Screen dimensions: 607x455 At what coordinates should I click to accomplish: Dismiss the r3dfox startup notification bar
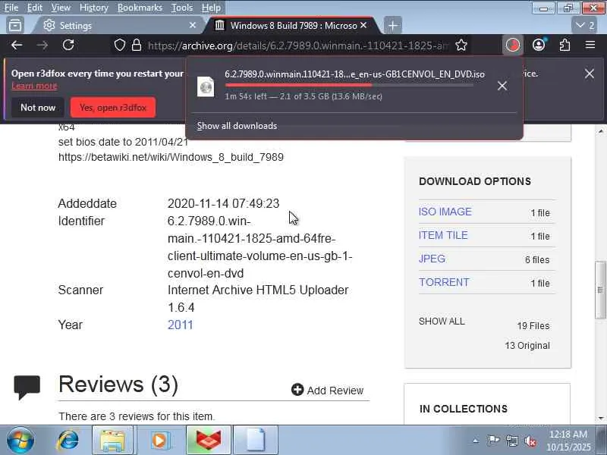pos(590,74)
